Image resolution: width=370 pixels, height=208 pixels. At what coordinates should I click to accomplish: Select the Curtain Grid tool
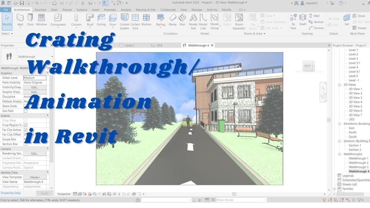pos(135,22)
